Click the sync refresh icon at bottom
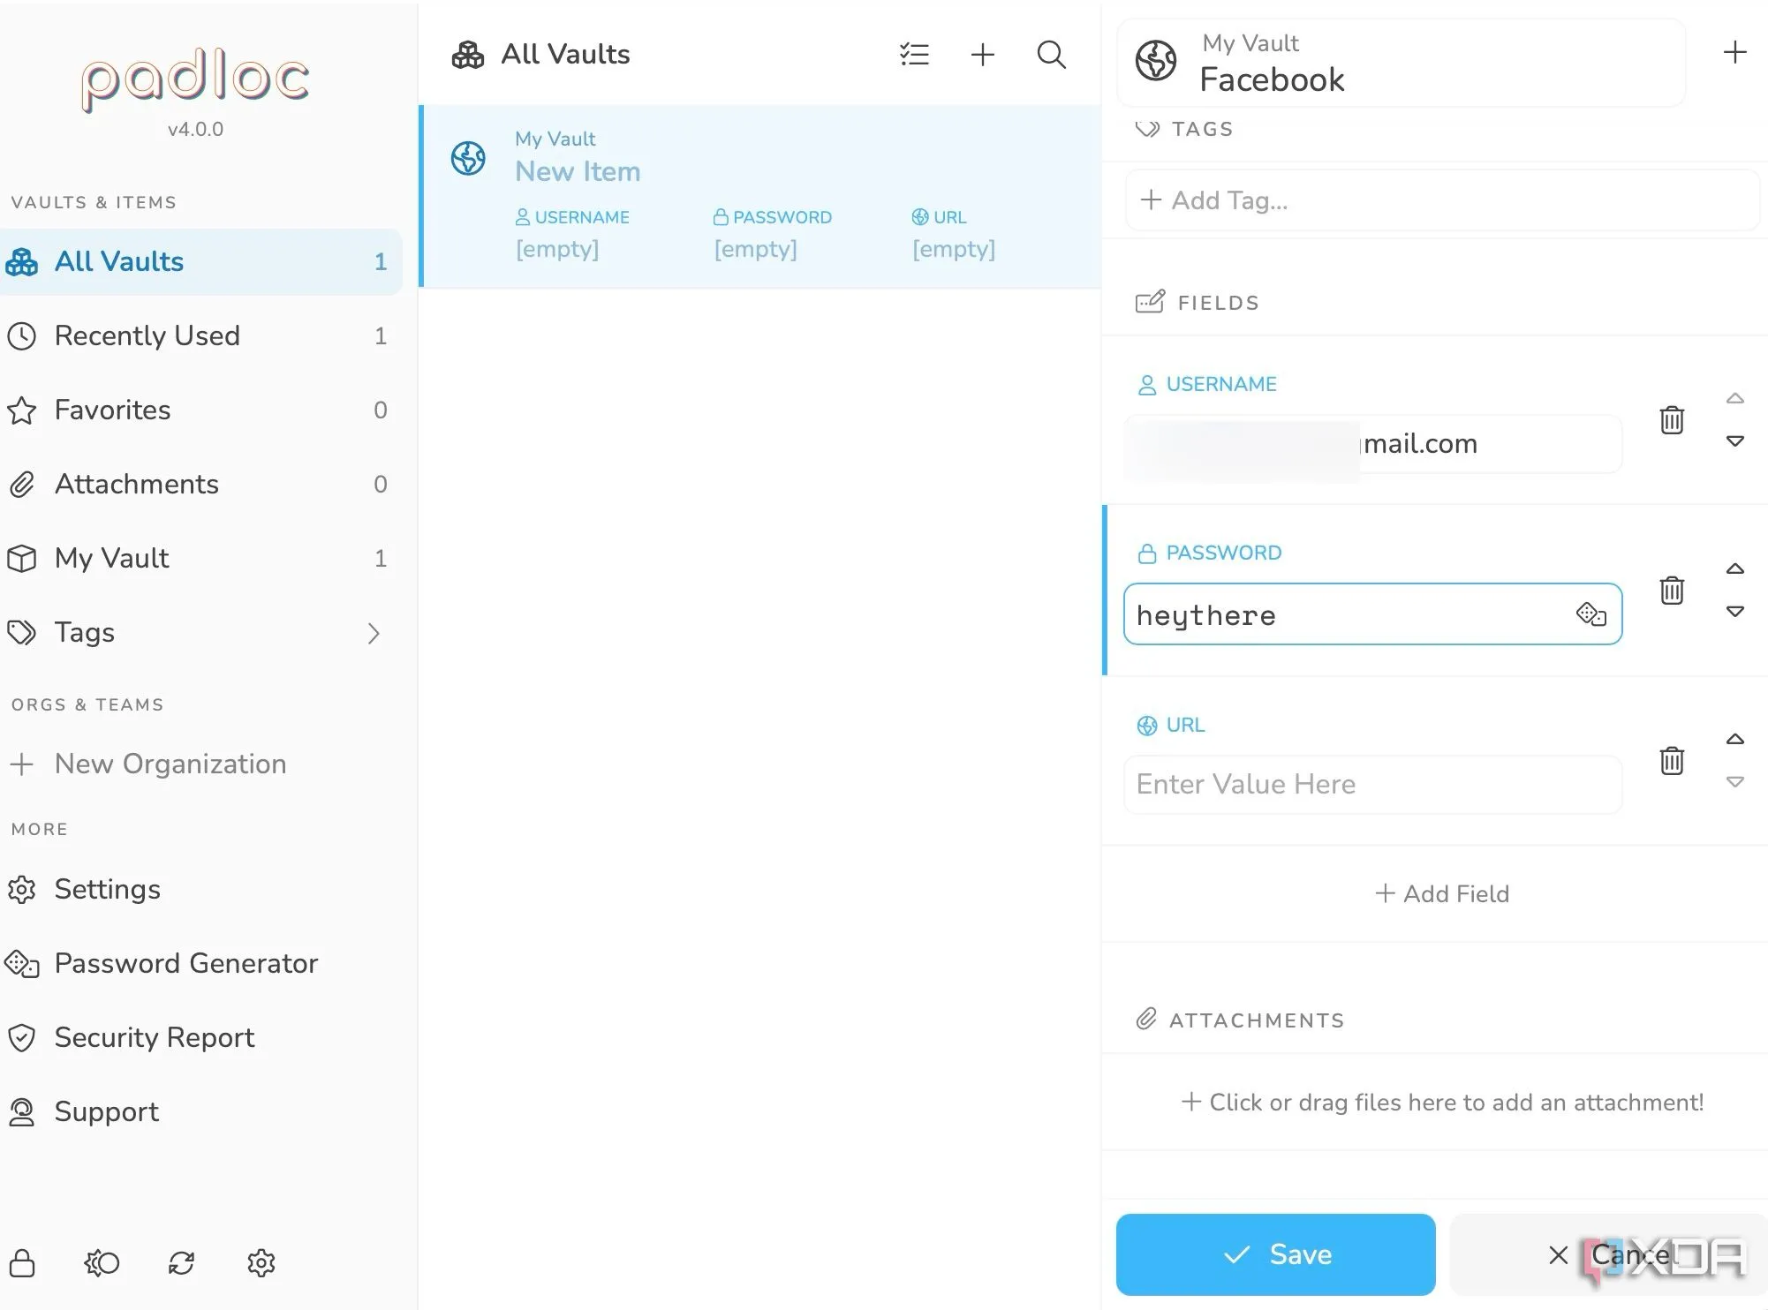This screenshot has width=1768, height=1310. click(181, 1262)
